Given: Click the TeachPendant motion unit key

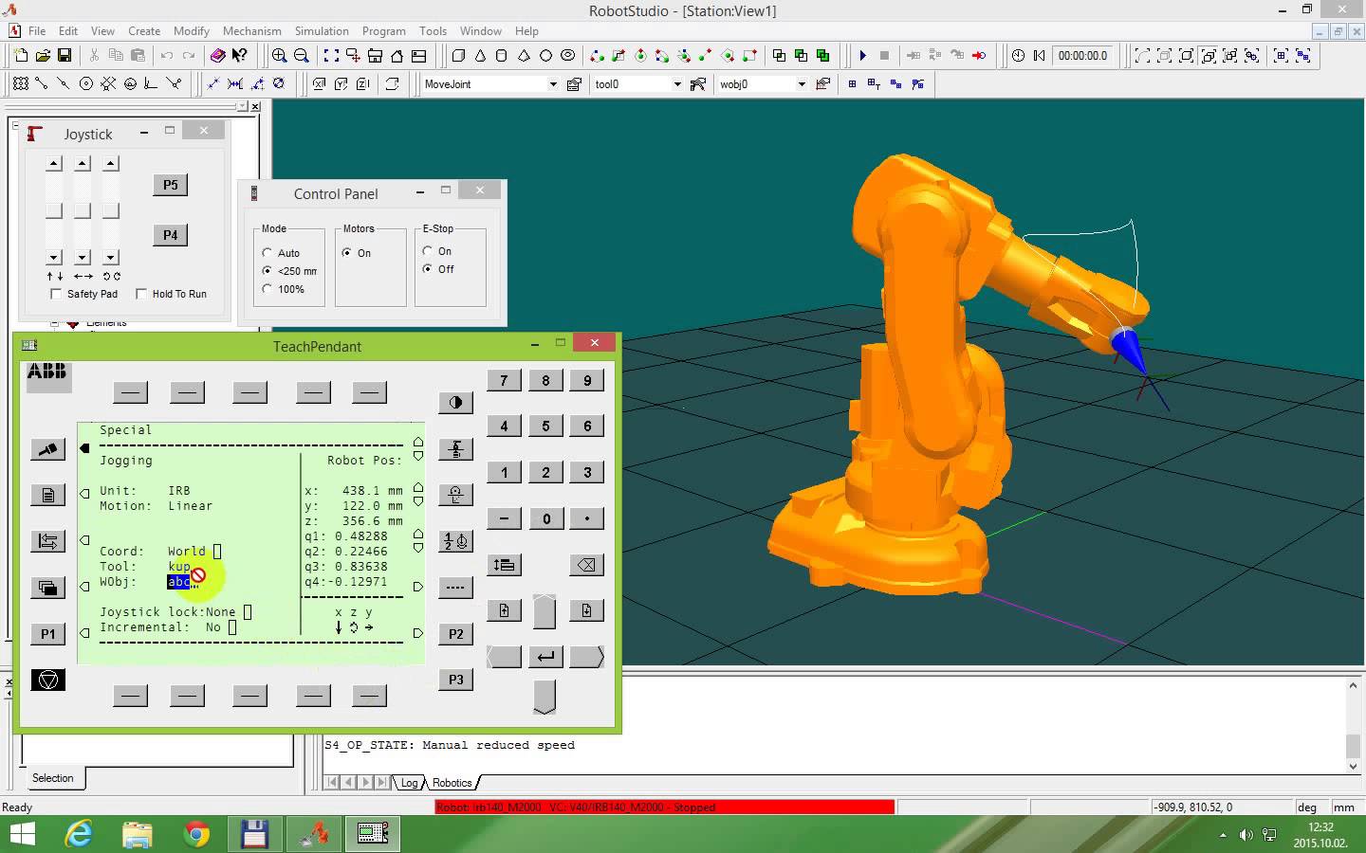Looking at the screenshot, I should coord(455,449).
